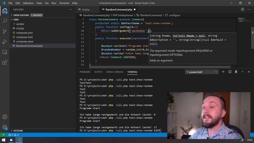The image size is (254, 143).
Task: Open the Accounts icon in activity bar
Action: coord(5,117)
